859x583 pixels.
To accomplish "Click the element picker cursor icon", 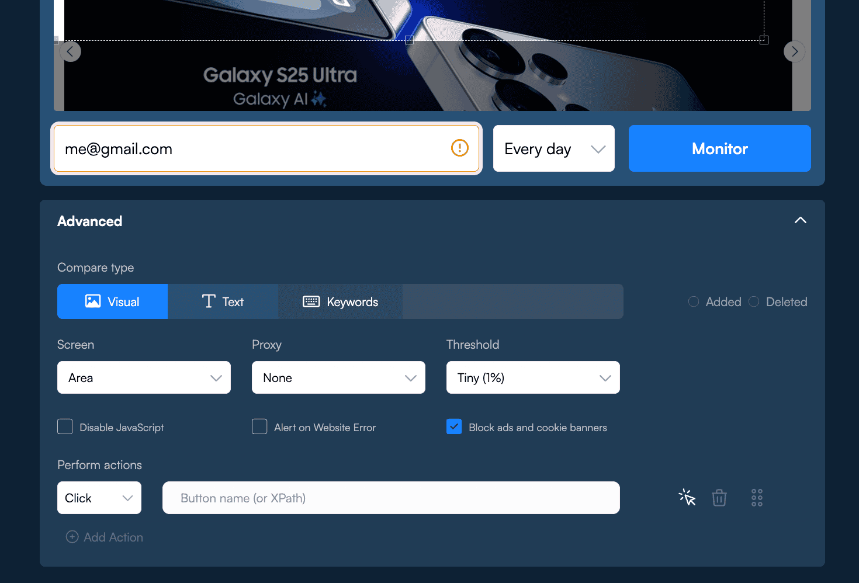I will pos(687,498).
